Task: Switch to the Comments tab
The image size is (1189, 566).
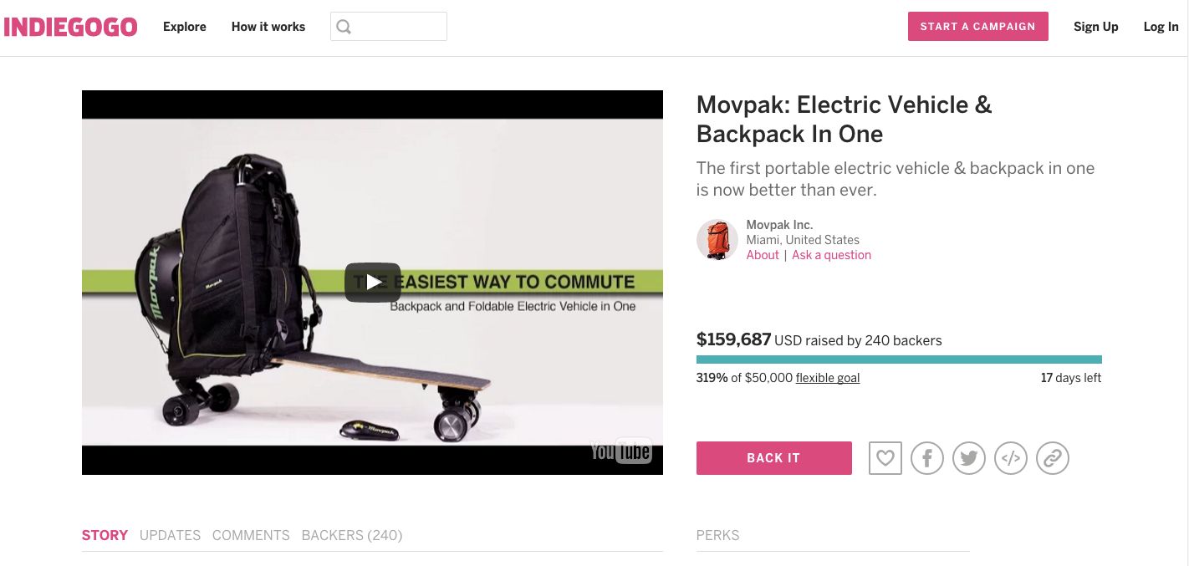Action: (251, 535)
